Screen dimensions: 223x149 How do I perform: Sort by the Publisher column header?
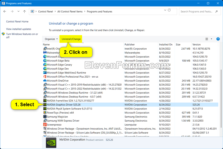click(130, 45)
